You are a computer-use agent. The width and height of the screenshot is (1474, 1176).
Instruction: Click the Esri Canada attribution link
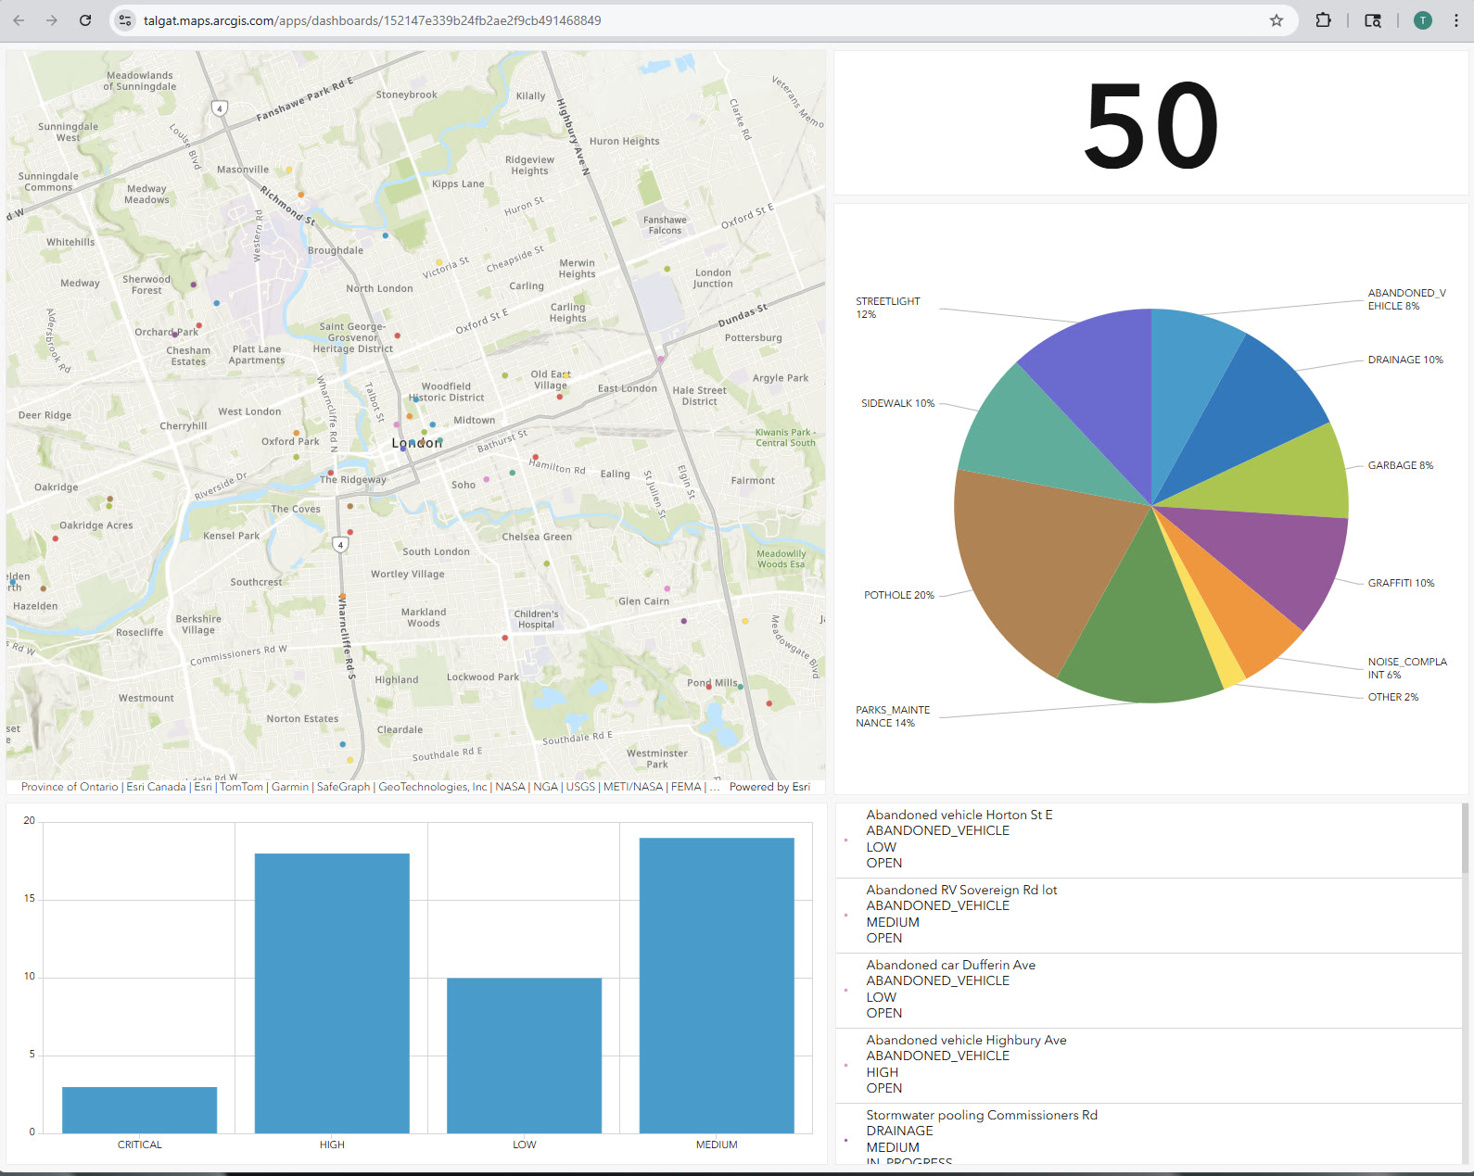[156, 787]
